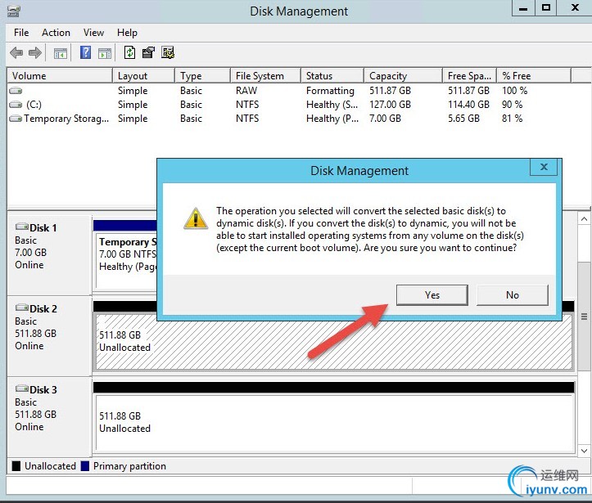
Task: Sort by the Free Space column header
Action: (x=470, y=76)
